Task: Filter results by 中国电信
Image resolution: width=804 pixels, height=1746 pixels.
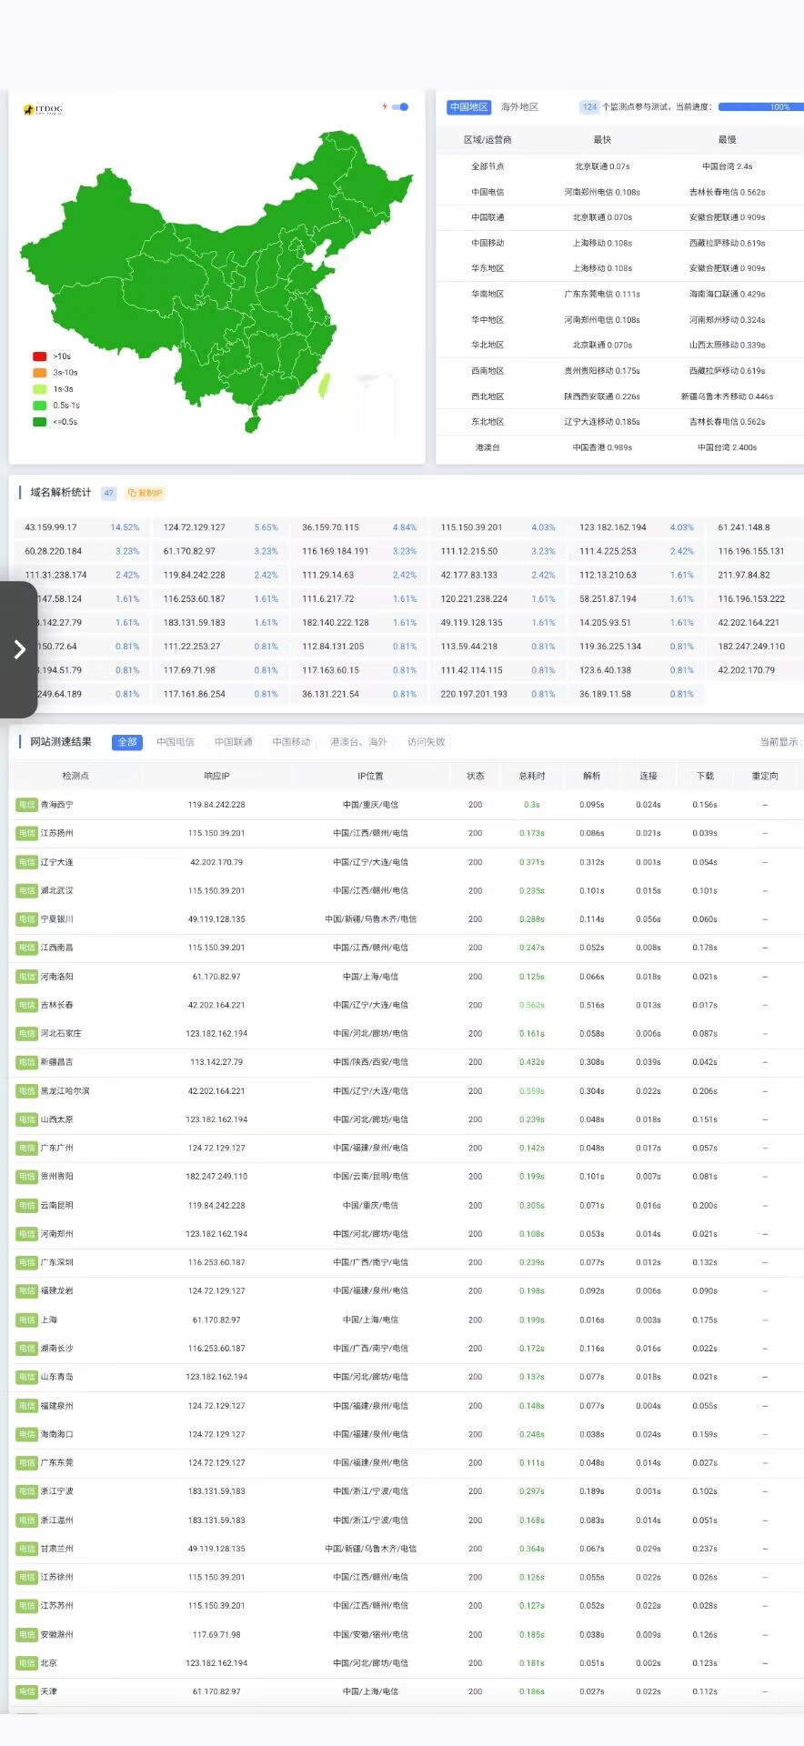Action: 176,742
